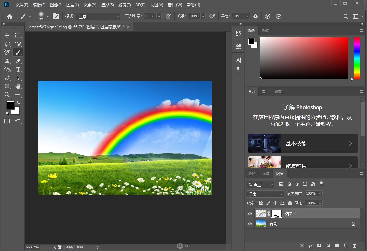367x251 pixels.
Task: Open brush opacity slider dropdown
Action: coord(159,16)
